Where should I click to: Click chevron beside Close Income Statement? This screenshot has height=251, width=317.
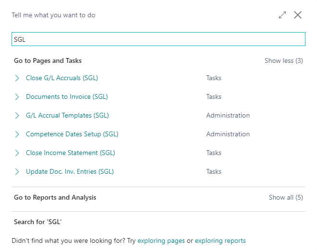(x=17, y=153)
